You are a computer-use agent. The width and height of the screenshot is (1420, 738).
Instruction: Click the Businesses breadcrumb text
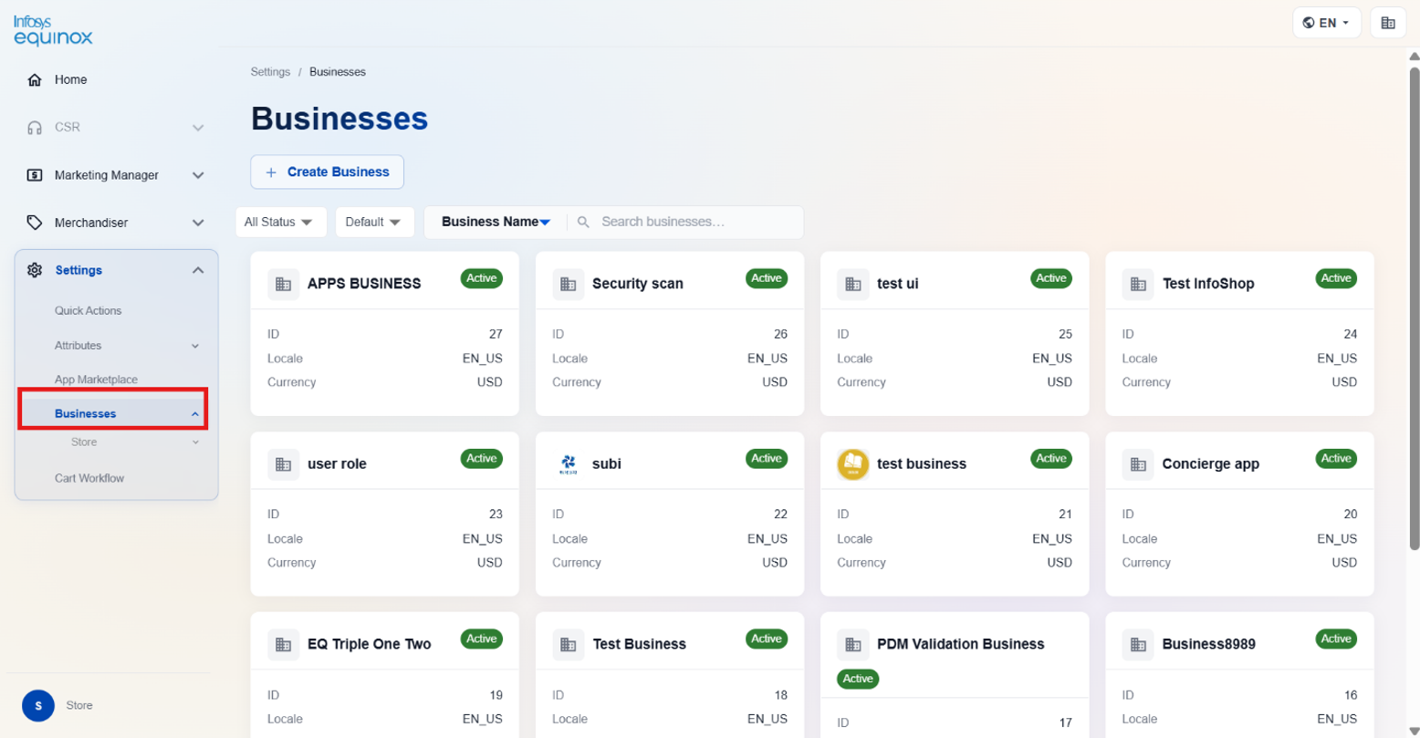point(338,72)
